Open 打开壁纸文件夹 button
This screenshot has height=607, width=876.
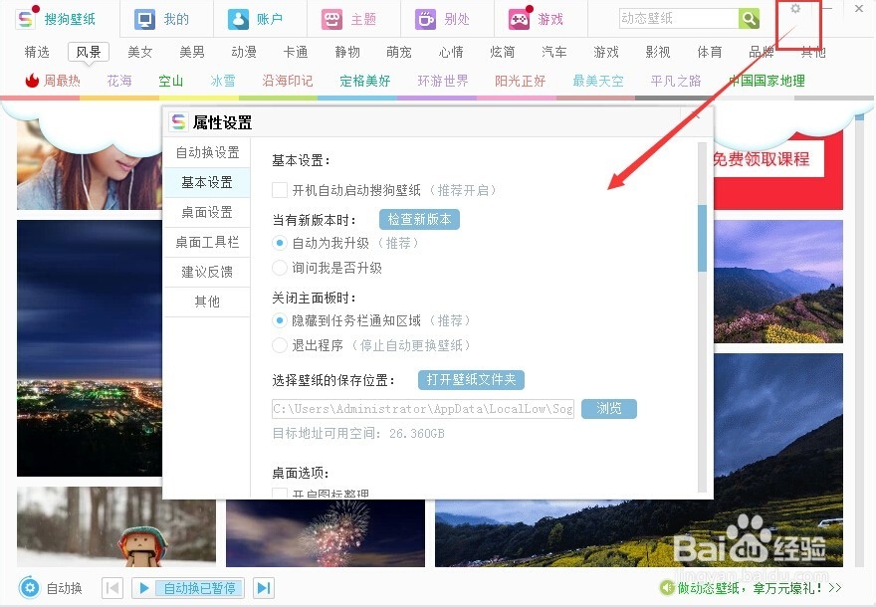(470, 379)
